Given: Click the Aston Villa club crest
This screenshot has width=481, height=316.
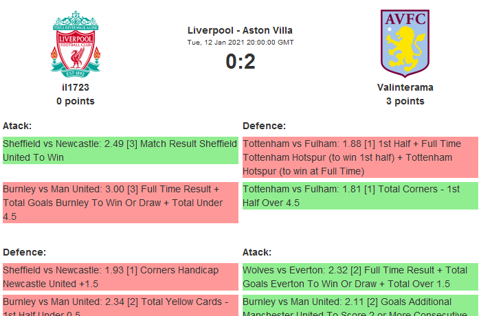Looking at the screenshot, I should 405,43.
